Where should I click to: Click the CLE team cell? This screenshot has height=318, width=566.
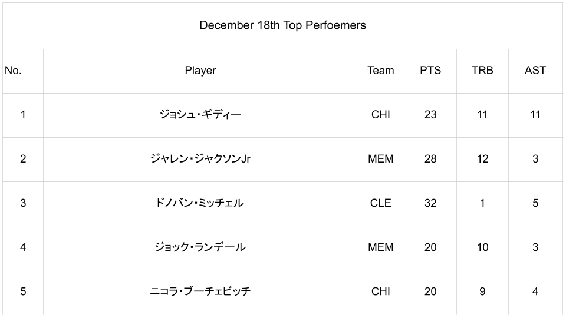380,203
